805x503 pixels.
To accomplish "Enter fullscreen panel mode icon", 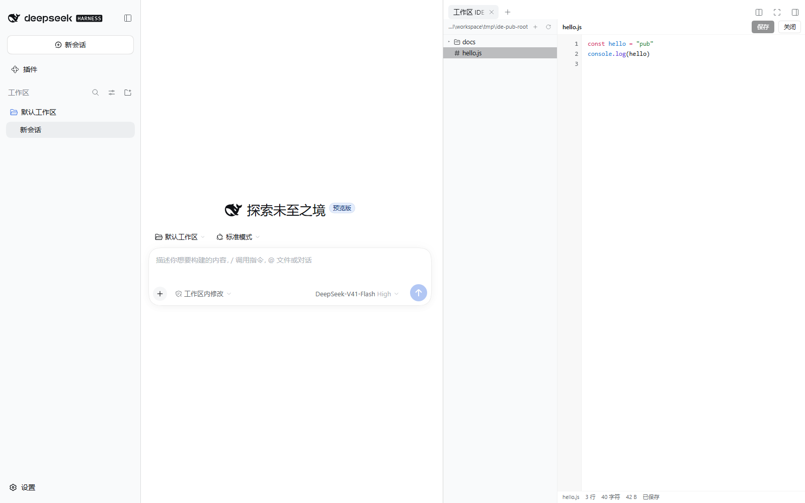I will click(x=777, y=12).
